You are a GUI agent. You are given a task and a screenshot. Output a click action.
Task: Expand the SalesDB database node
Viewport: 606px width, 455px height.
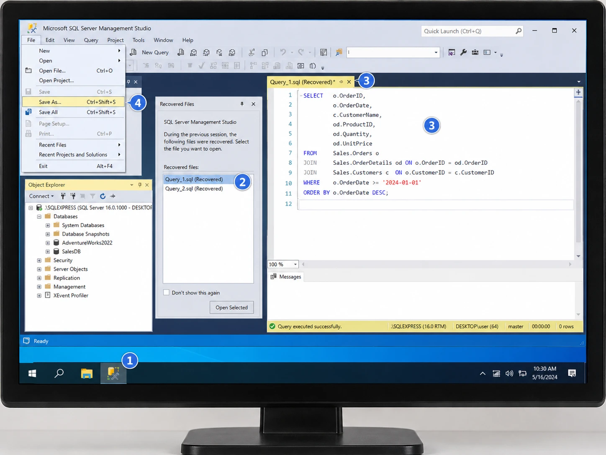click(48, 252)
